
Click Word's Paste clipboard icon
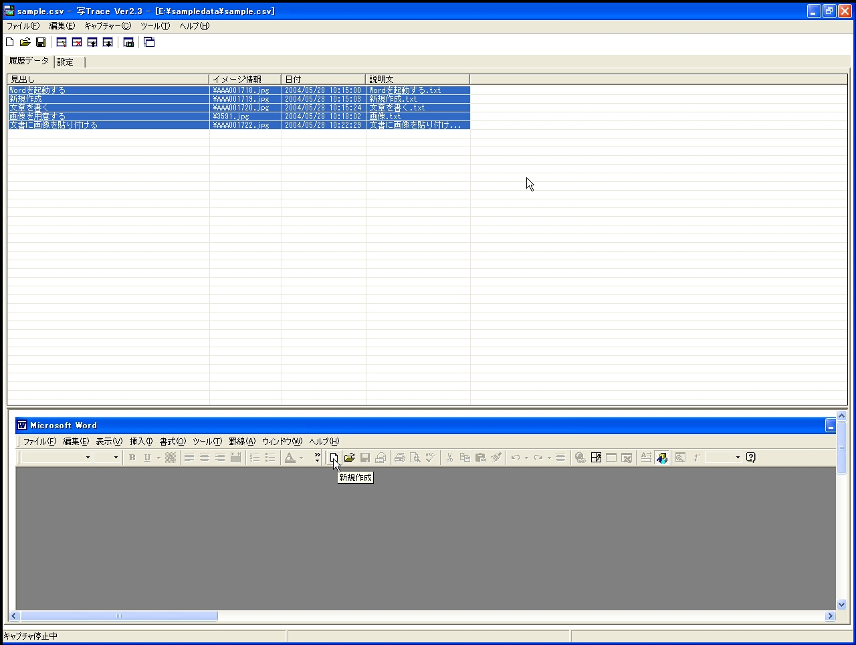pos(480,458)
